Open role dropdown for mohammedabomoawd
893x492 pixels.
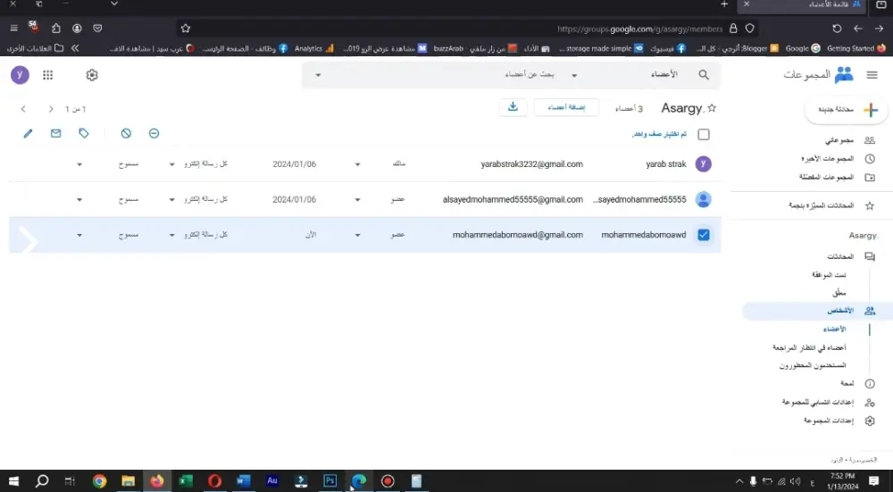pyautogui.click(x=358, y=235)
